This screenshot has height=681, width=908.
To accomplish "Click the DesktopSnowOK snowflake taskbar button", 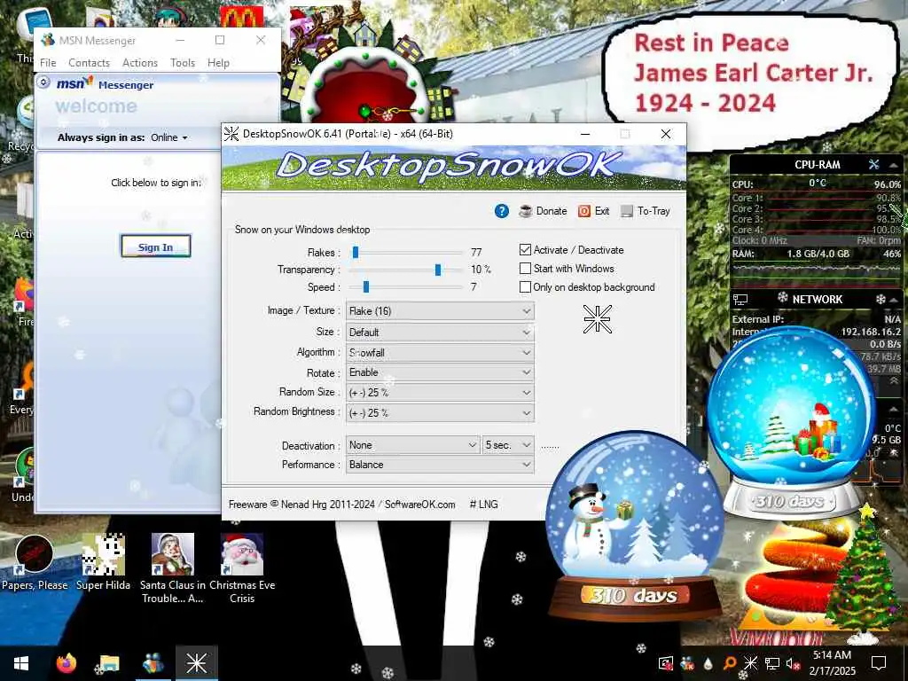I will coord(196,663).
